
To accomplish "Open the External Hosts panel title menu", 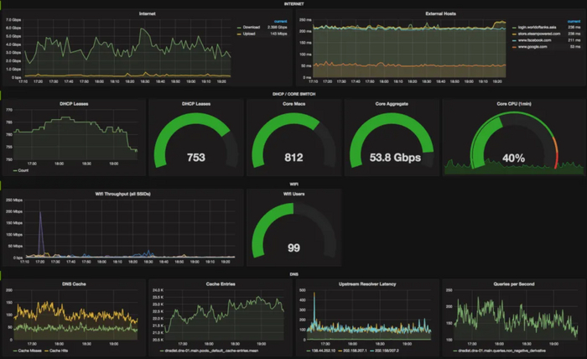I will point(440,14).
